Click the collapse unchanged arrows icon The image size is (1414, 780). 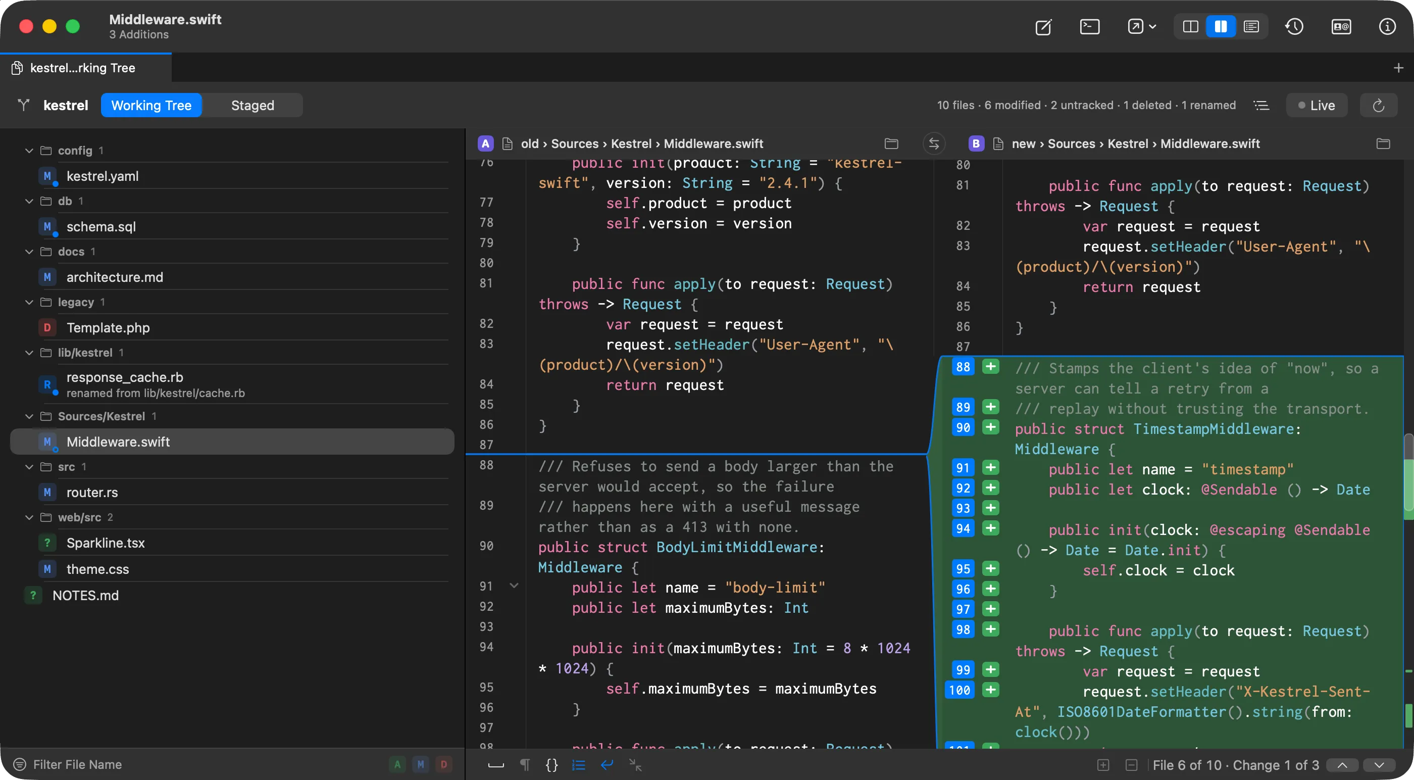635,765
